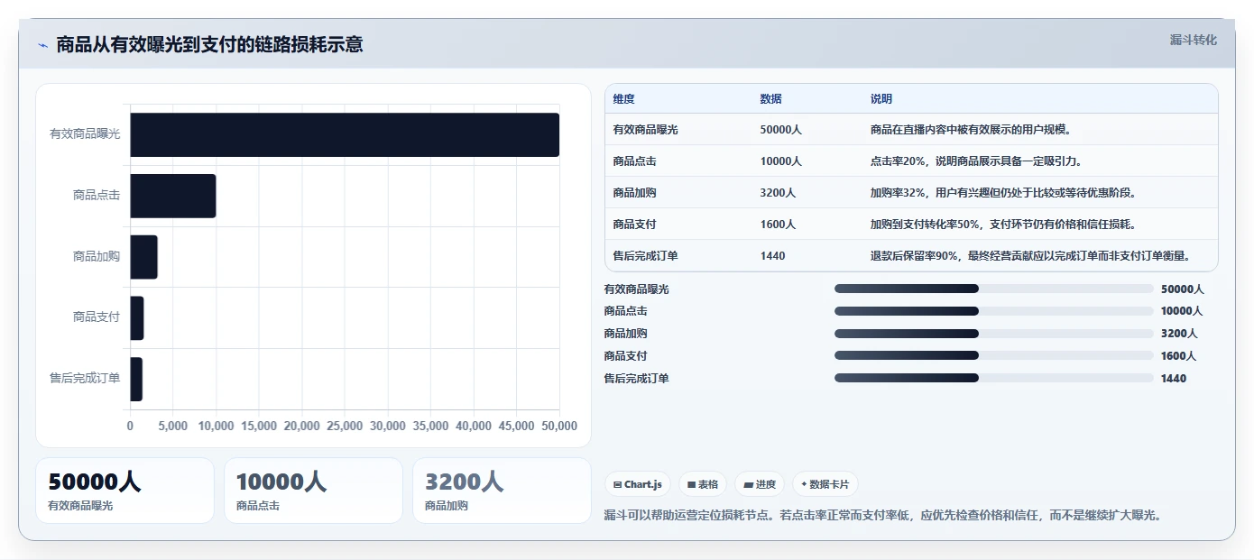1254x560 pixels.
Task: Click the 50000人 value beside its progress bar
Action: [1183, 289]
